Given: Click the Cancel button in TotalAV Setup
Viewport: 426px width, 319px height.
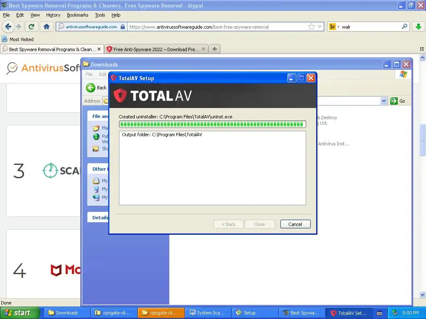Looking at the screenshot, I should click(x=295, y=224).
